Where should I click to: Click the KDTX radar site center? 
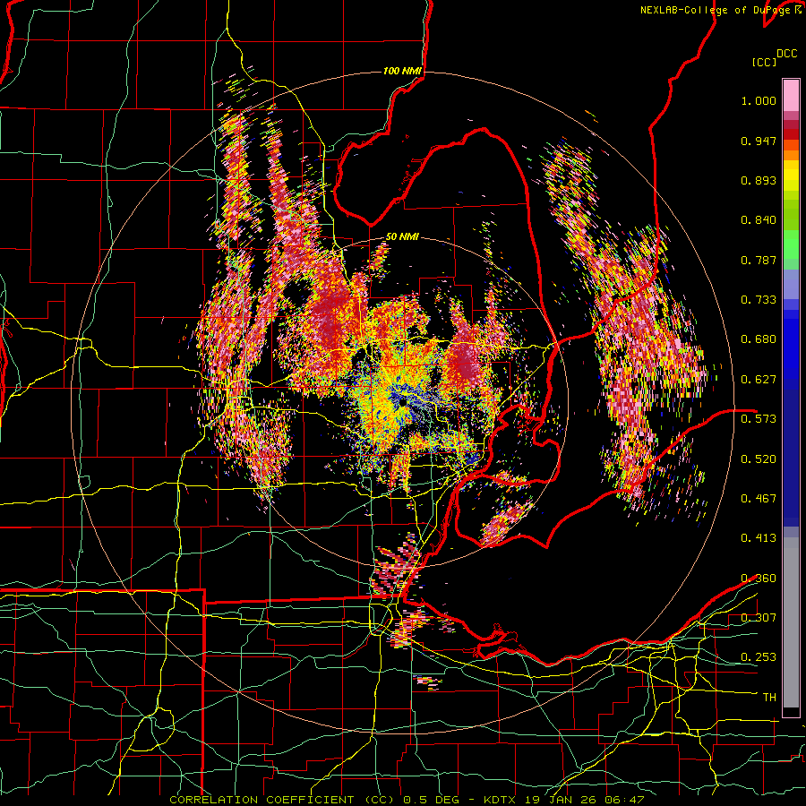point(402,401)
